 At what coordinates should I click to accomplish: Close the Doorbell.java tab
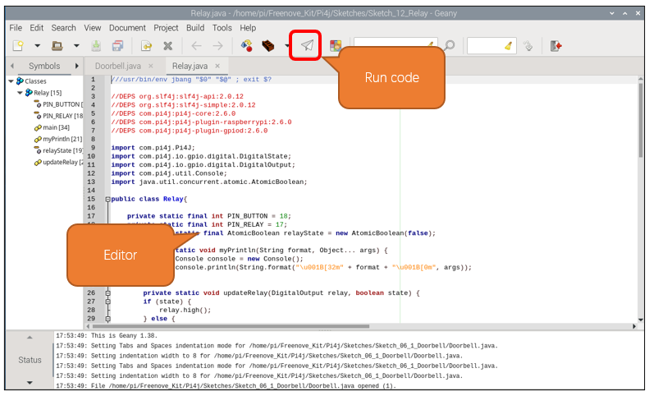pyautogui.click(x=151, y=66)
